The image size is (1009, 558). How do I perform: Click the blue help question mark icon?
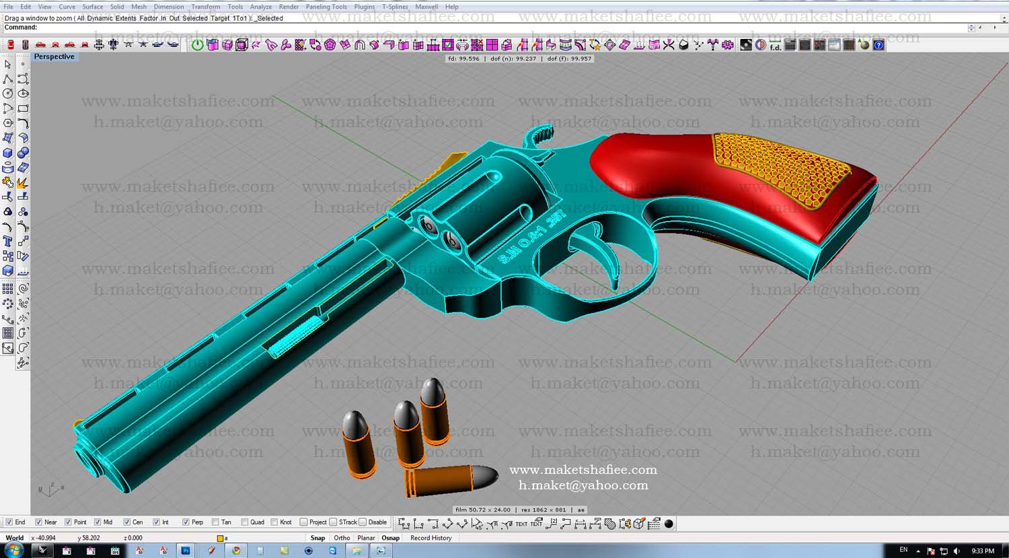coord(879,45)
